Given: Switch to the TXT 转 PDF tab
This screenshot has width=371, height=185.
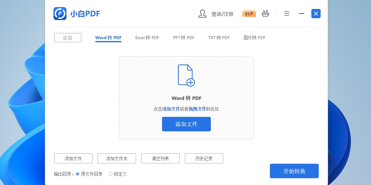Looking at the screenshot, I should coord(219,38).
